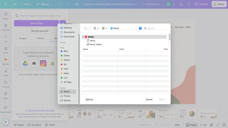The image size is (228, 128).
Task: Launch the Canva assistant sparkle button
Action: point(6,122)
